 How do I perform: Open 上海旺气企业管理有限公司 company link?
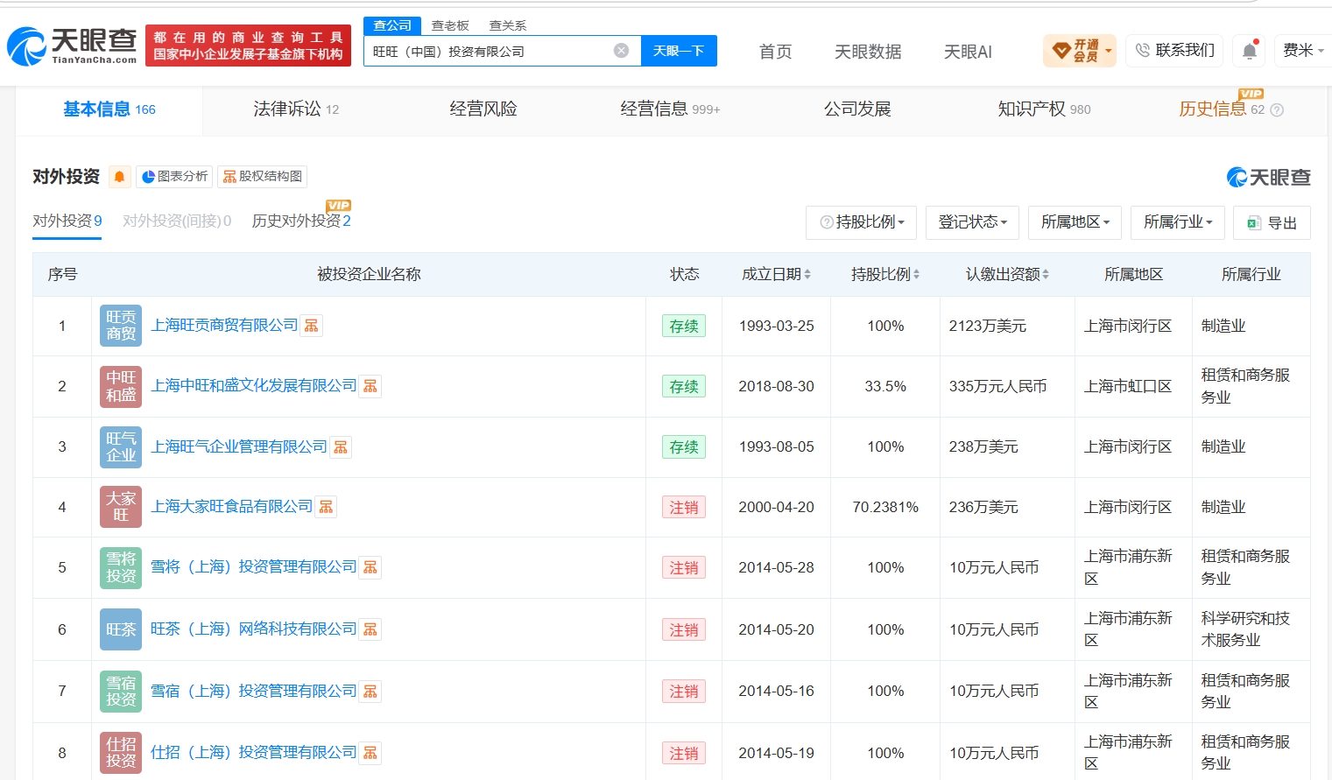[x=239, y=447]
